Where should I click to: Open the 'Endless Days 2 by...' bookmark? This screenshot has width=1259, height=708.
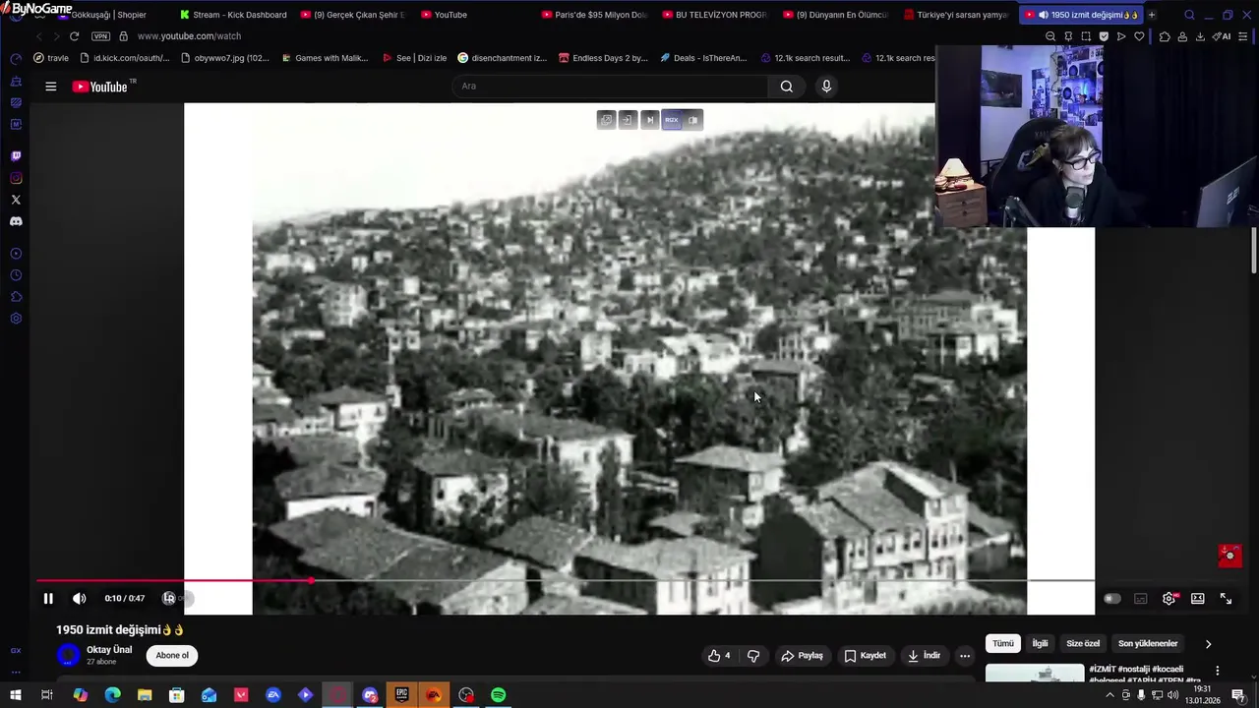[x=603, y=58]
